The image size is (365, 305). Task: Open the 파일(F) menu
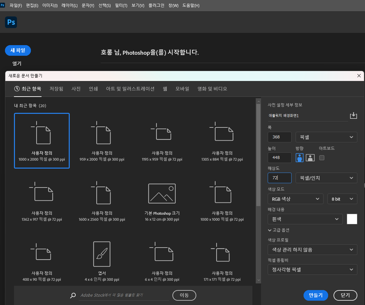[16, 5]
